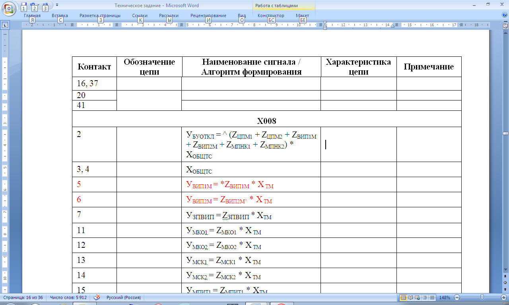Click the УМСК2 formula cell
509x305 pixels.
coord(251,276)
